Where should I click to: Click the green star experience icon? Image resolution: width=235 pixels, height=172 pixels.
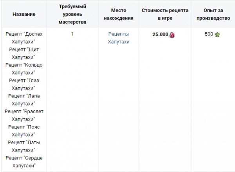pos(217,35)
